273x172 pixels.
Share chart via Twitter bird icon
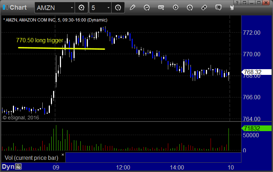pyautogui.click(x=232, y=8)
